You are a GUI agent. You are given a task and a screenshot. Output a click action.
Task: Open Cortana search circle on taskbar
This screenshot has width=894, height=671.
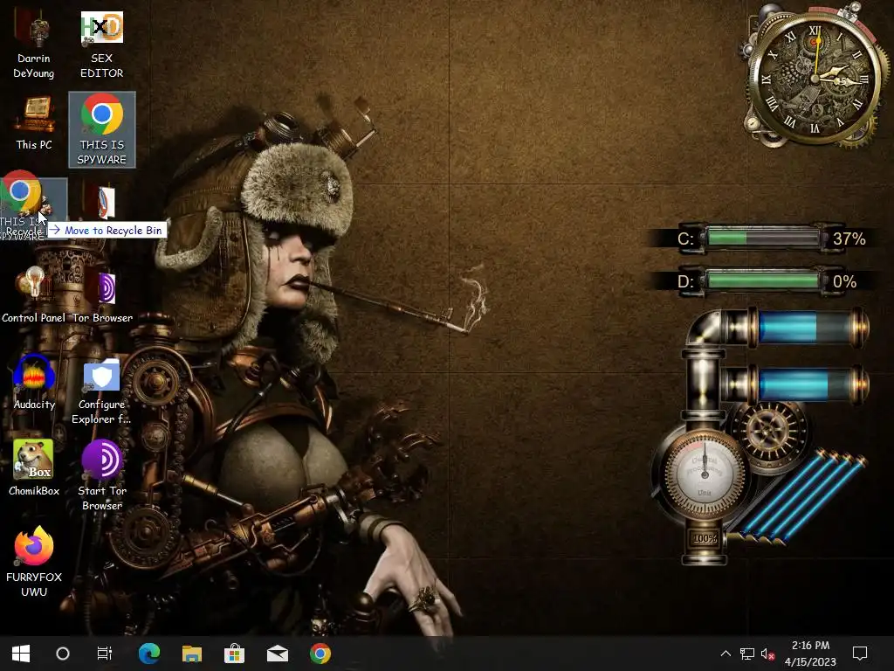pyautogui.click(x=63, y=654)
